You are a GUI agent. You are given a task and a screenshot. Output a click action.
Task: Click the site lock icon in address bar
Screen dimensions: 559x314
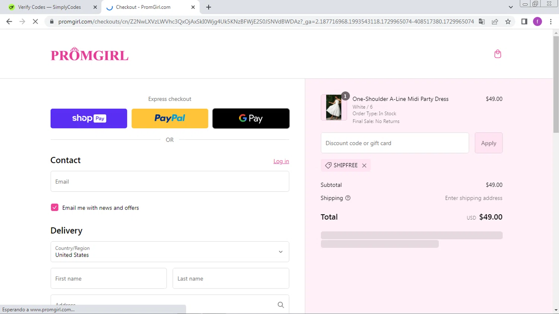(51, 22)
